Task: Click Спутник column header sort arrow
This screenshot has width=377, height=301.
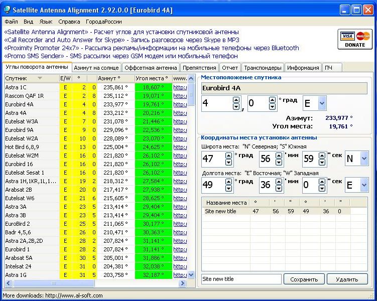Action: click(x=40, y=78)
